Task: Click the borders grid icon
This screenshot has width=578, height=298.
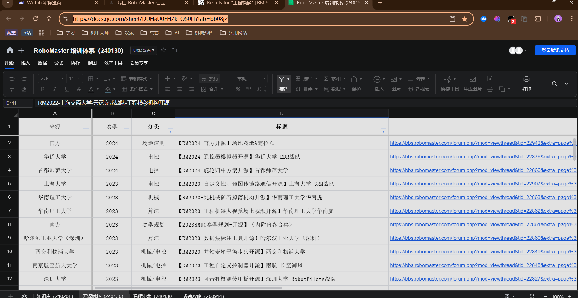Action: click(x=90, y=79)
